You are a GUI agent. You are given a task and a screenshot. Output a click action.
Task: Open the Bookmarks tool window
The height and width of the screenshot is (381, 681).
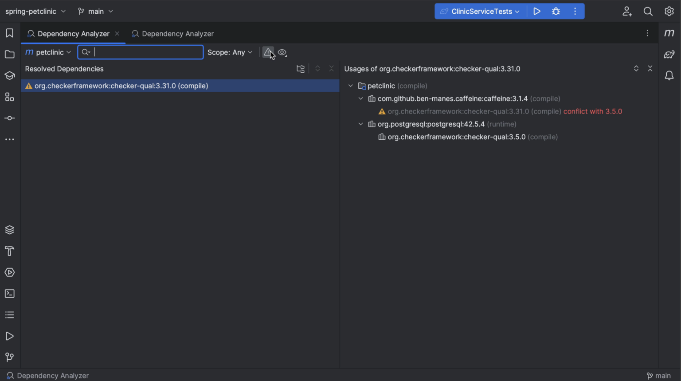(x=9, y=33)
